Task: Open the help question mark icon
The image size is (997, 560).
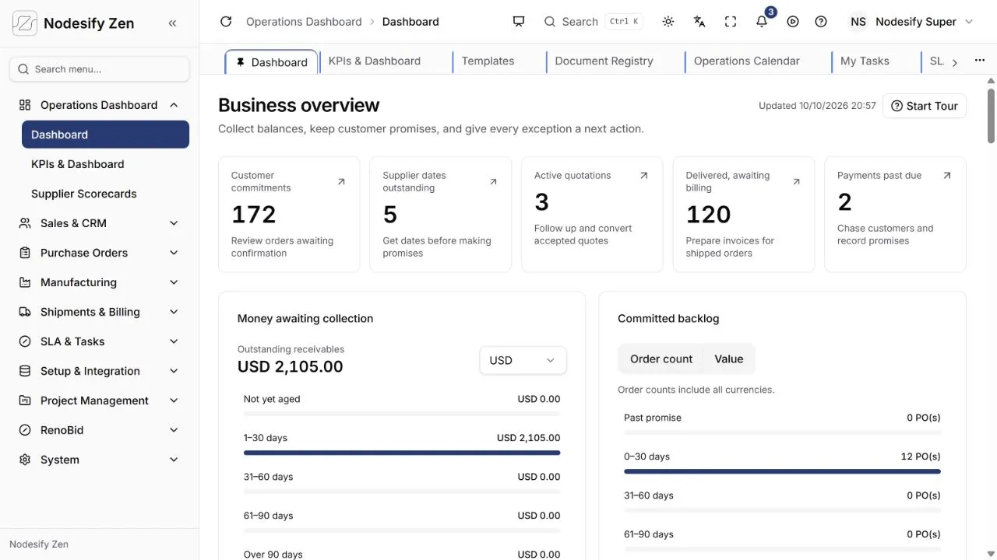Action: [x=821, y=22]
